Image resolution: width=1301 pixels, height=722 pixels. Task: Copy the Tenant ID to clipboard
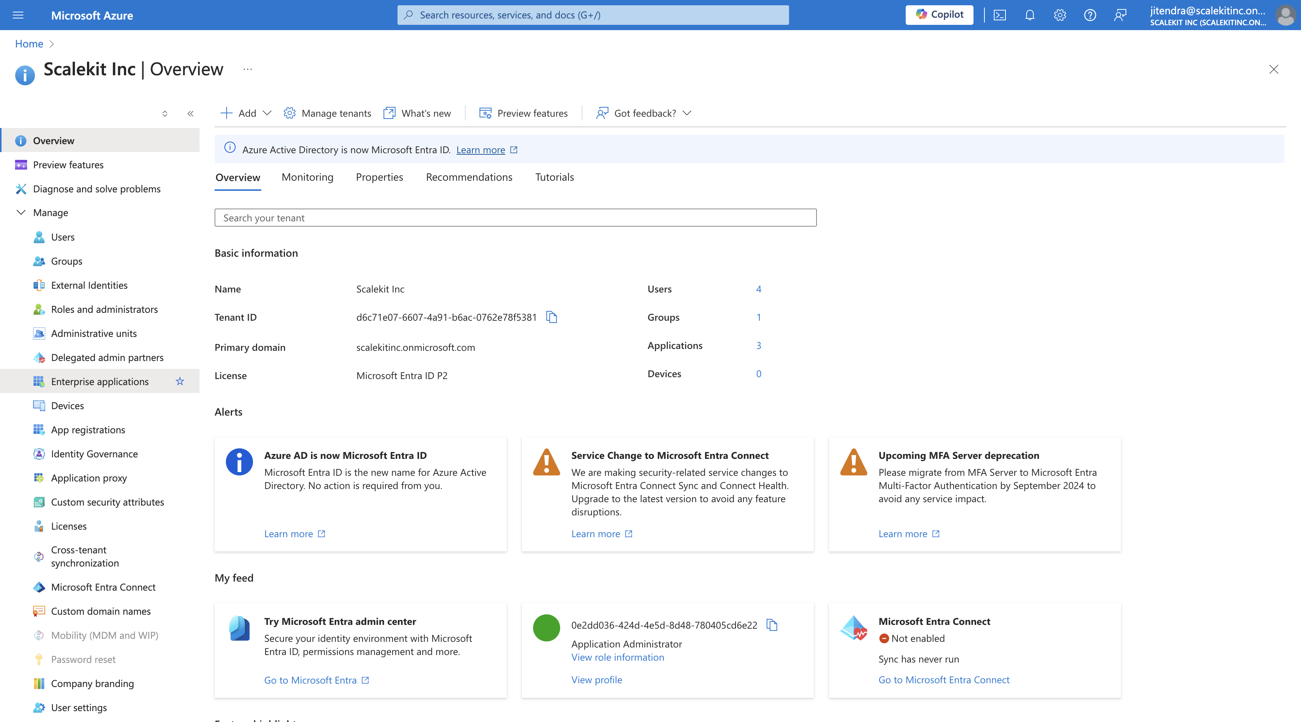(x=551, y=317)
